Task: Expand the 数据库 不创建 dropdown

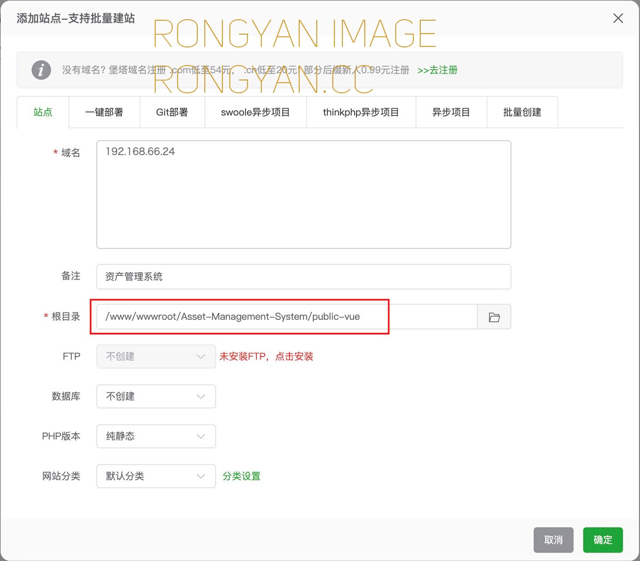Action: pyautogui.click(x=156, y=396)
